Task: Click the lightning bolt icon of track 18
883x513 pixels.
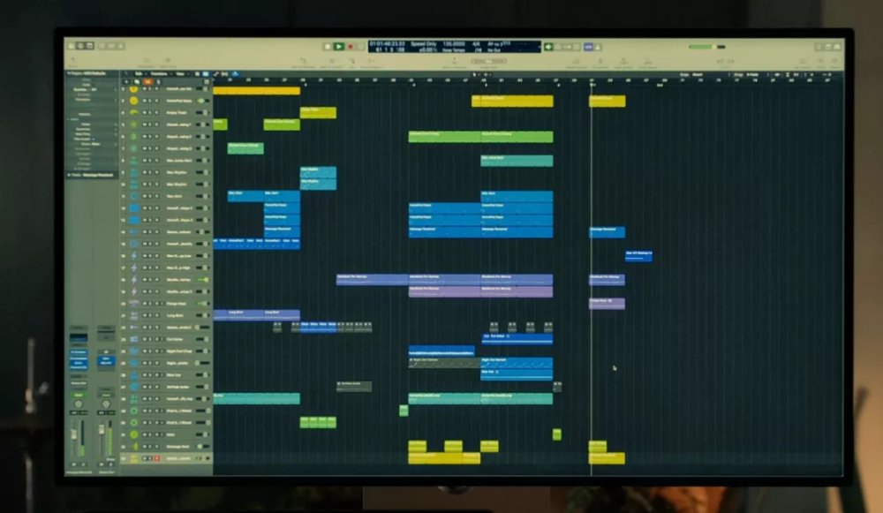Action: [x=133, y=280]
